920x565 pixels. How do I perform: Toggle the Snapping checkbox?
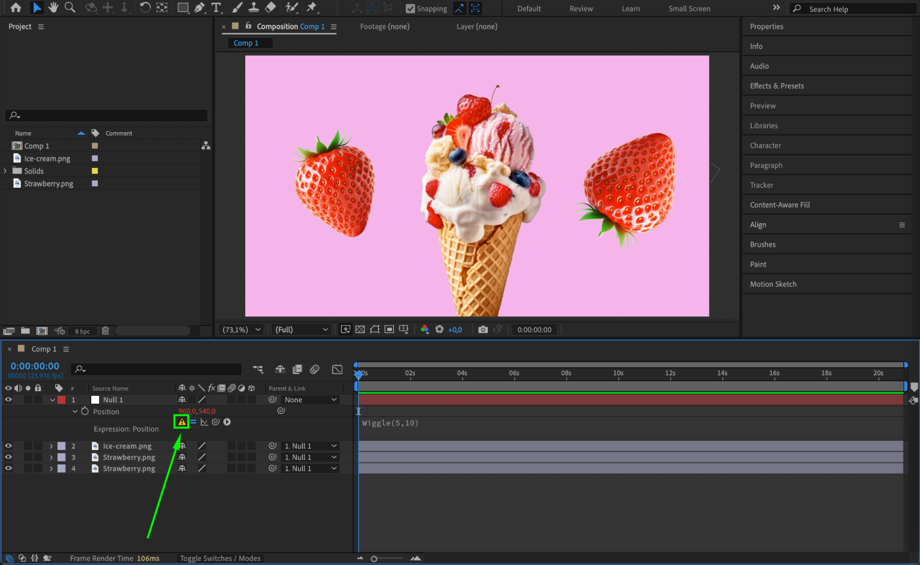coord(410,8)
